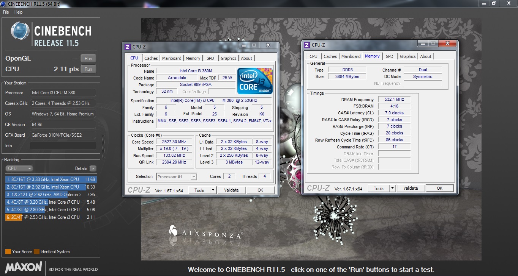The height and width of the screenshot is (276, 518).
Task: Close the left CPU-Z window
Action: [x=268, y=45]
